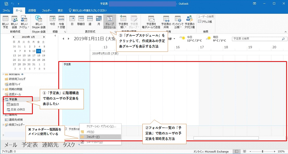Switch to Work Week (稼働日) view

coord(81,21)
